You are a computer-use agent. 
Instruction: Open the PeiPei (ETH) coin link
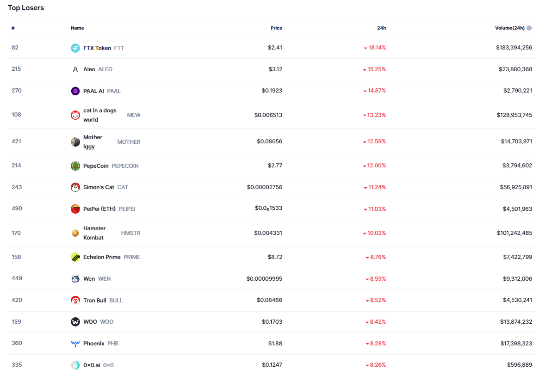[99, 209]
